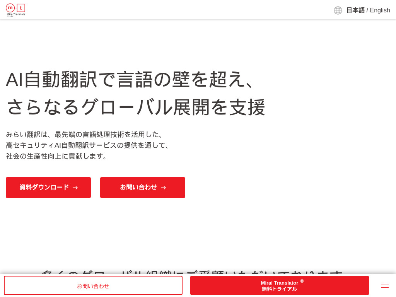Click the MiraiTranslate m-t logo
Screen dimensions: 396x297
pyautogui.click(x=15, y=10)
